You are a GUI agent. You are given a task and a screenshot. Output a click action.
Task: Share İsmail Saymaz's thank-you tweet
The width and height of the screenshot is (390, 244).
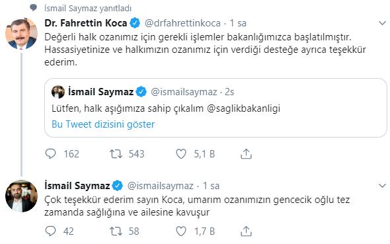(246, 231)
